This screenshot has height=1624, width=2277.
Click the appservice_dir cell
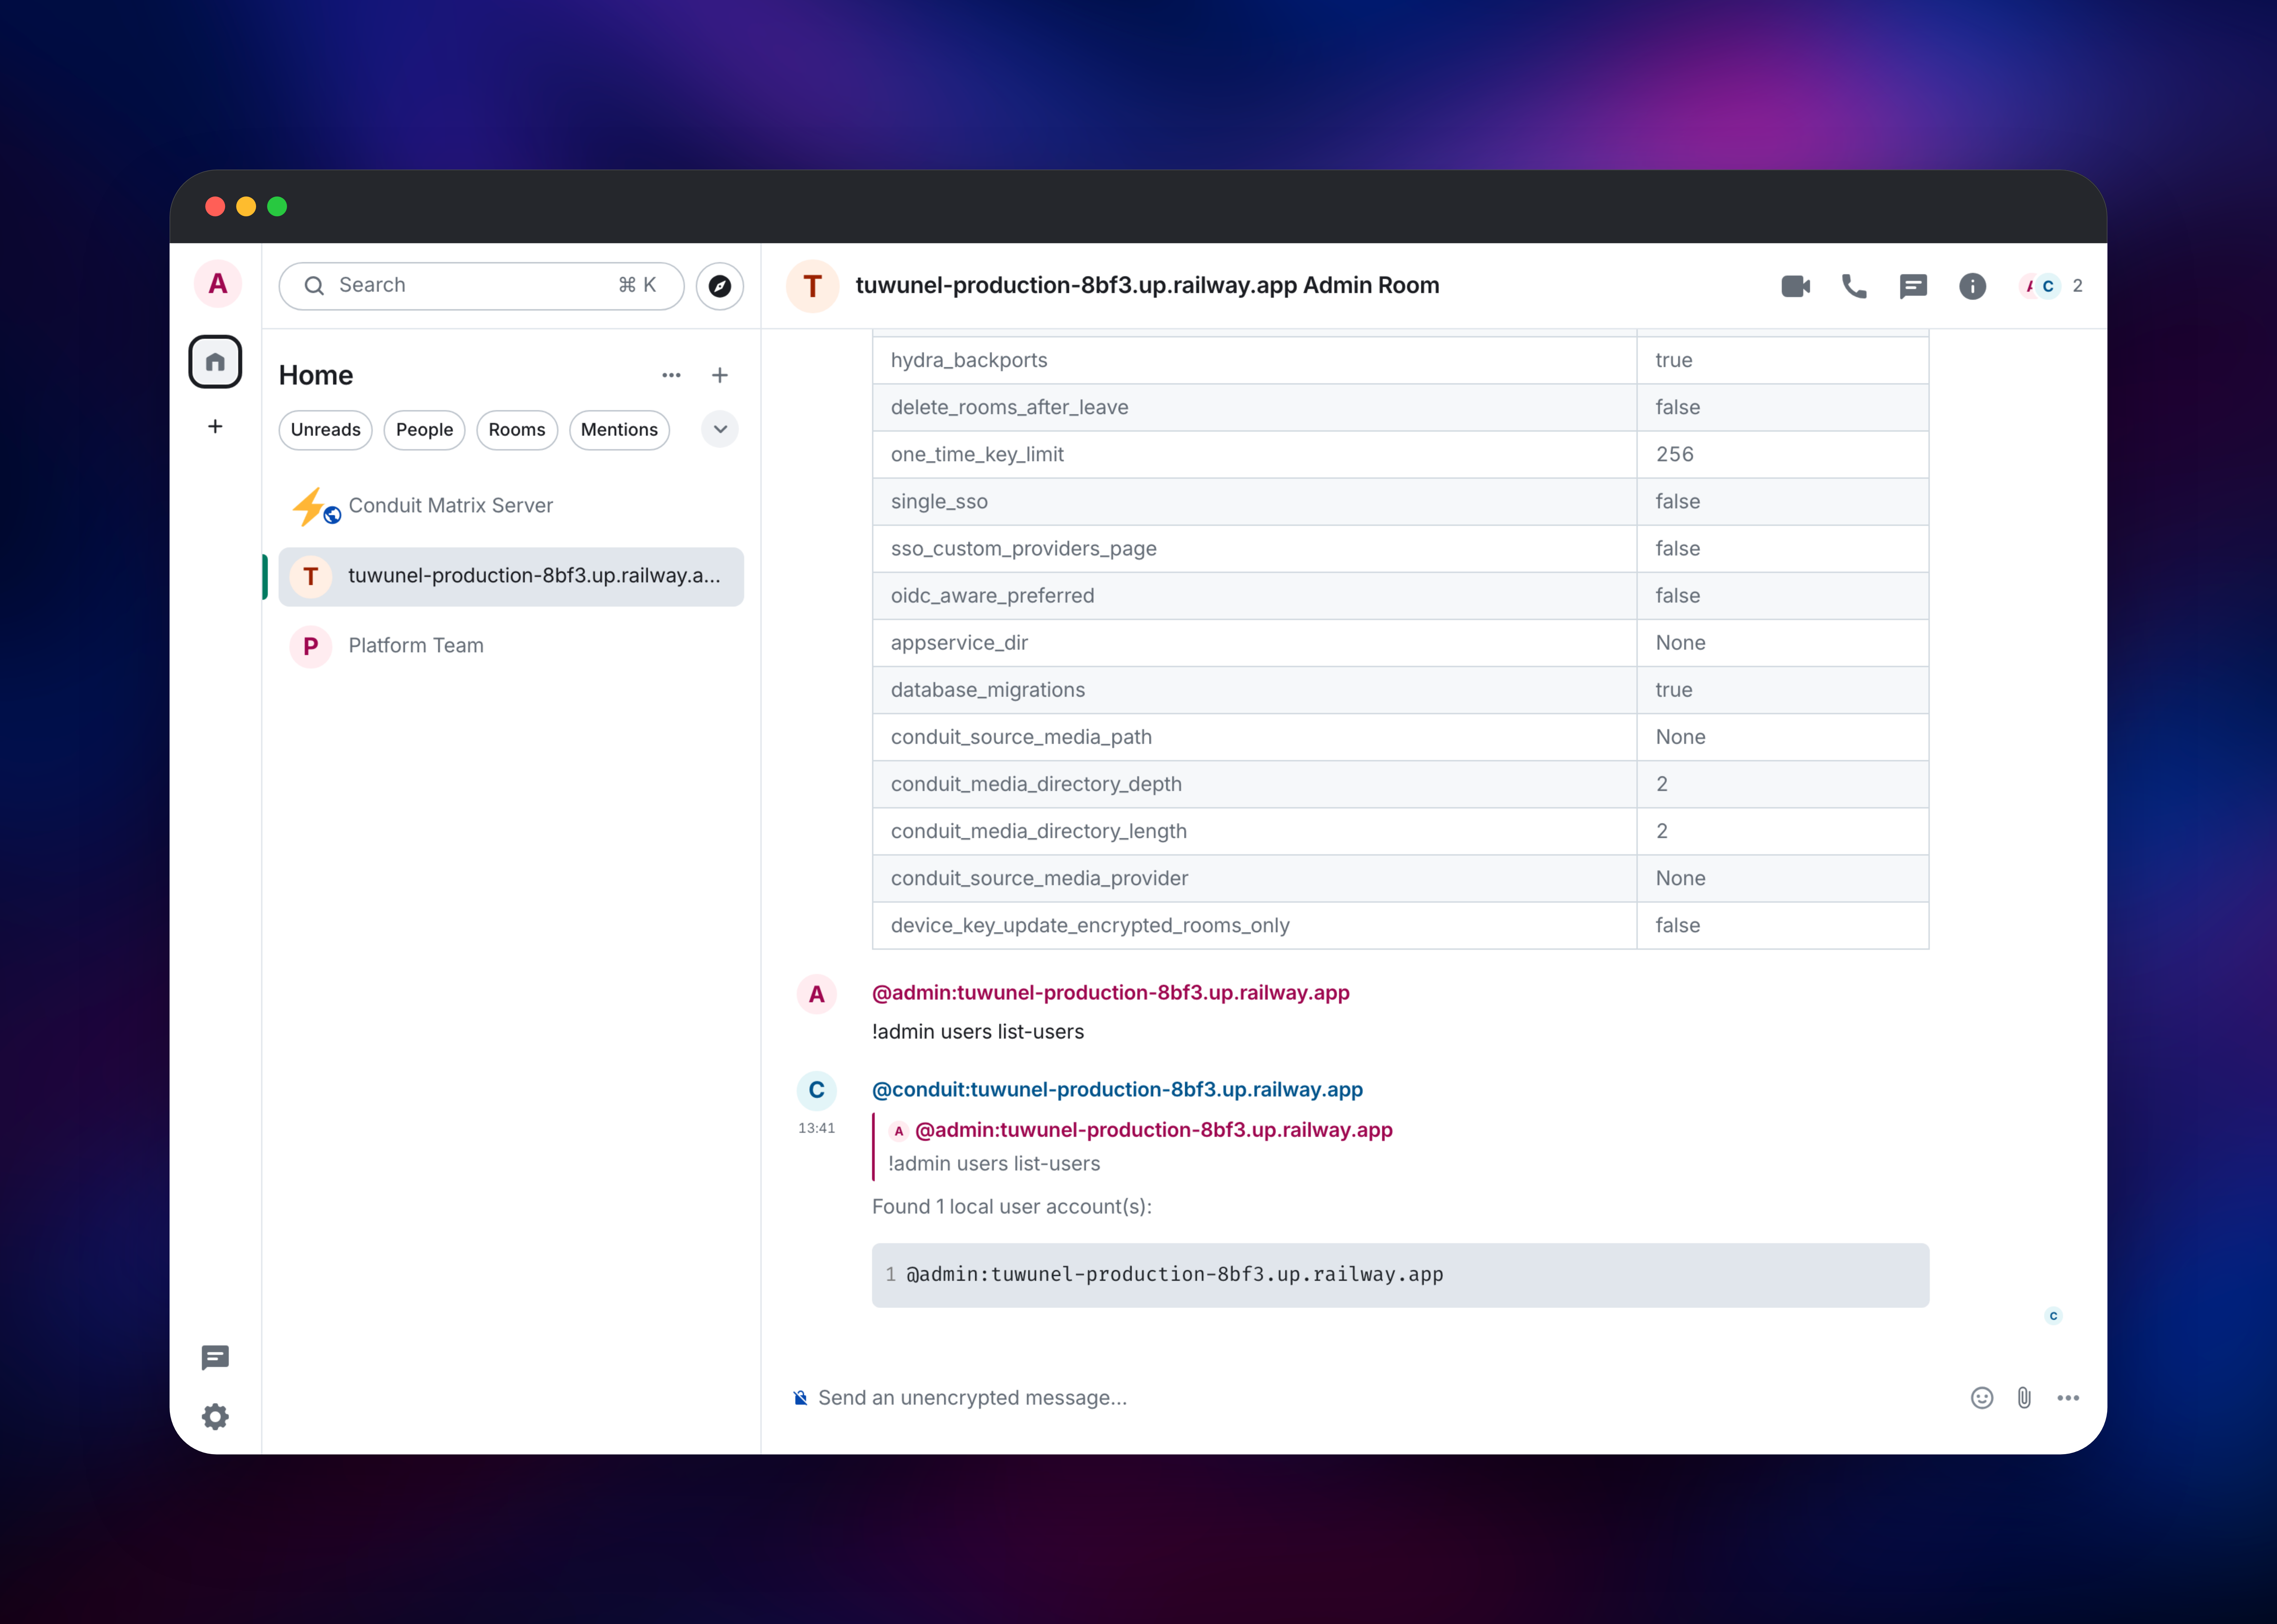(x=1254, y=643)
